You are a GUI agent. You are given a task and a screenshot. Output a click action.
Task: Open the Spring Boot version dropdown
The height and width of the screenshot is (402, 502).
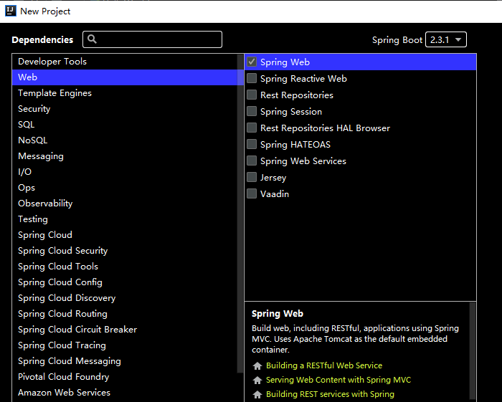pos(445,39)
